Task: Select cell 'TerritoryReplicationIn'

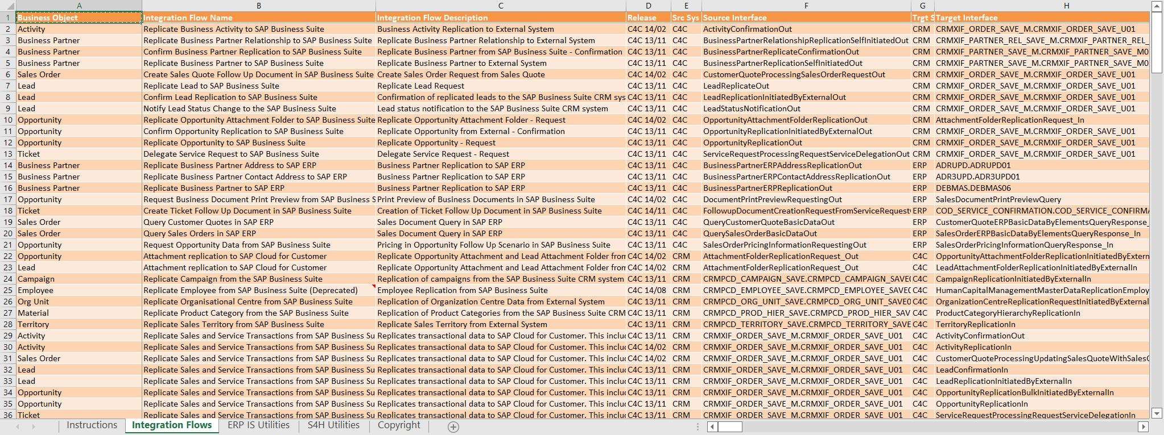Action: pos(1042,324)
